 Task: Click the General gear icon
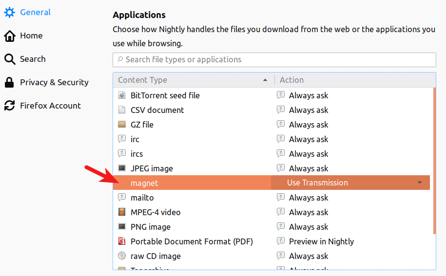pyautogui.click(x=9, y=13)
